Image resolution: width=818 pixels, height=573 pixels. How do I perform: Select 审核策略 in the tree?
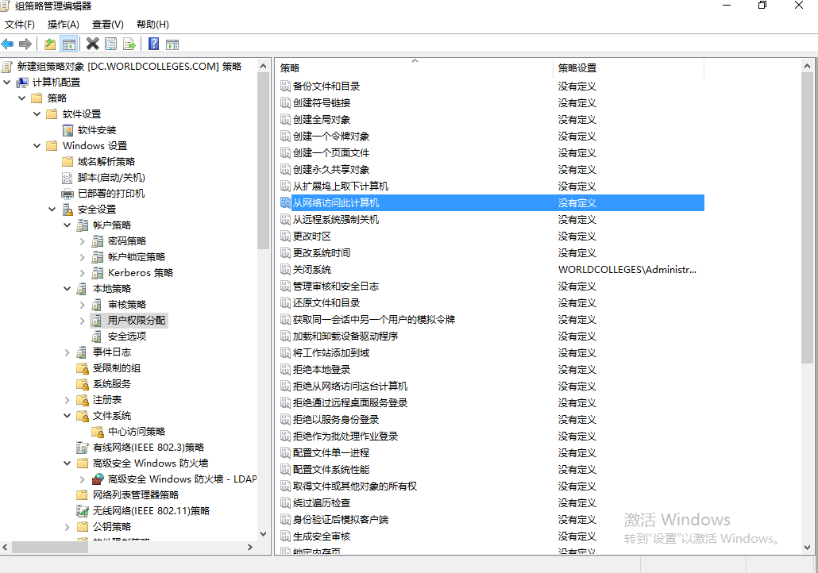[x=127, y=305]
